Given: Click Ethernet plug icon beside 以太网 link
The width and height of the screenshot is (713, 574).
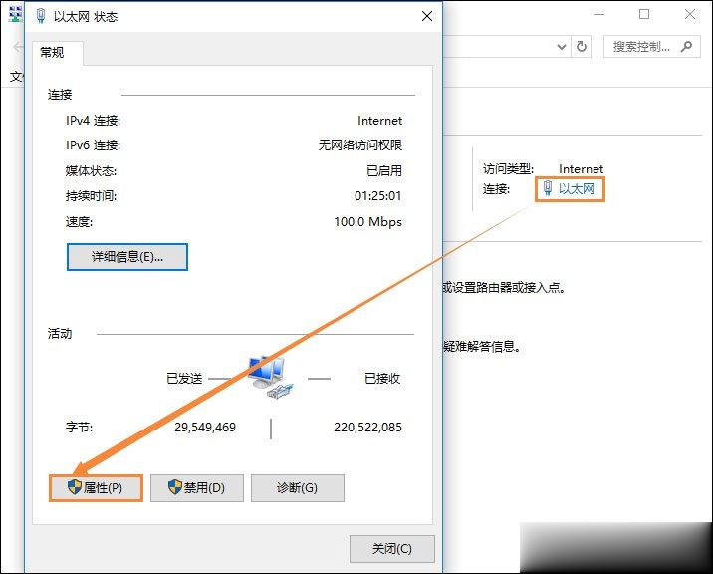Looking at the screenshot, I should [x=548, y=188].
